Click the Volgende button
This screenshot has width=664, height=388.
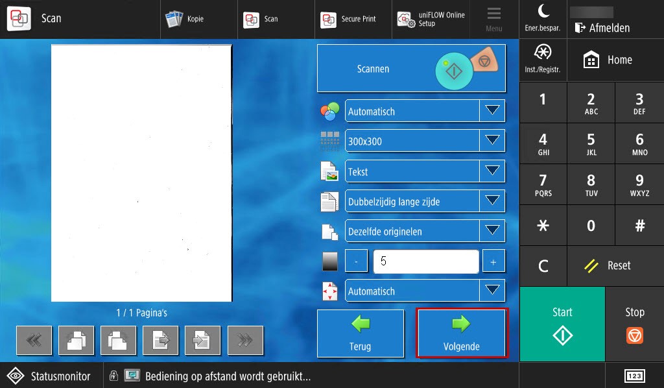(462, 333)
